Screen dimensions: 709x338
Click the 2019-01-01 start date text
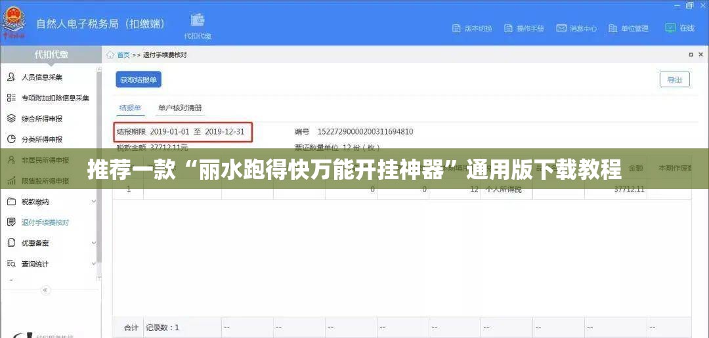[170, 132]
